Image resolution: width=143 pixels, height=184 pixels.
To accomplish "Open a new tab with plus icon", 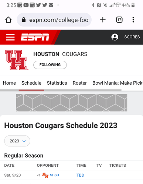I will (103, 20).
